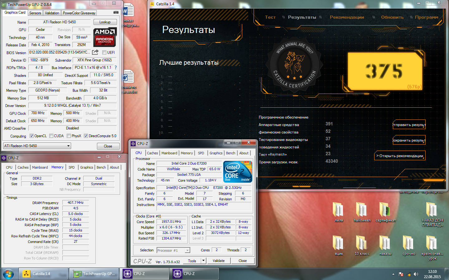Image resolution: width=449 pixels, height=280 pixels.
Task: Toggle the UEFI checkbox in GPU-Z
Action: [104, 52]
